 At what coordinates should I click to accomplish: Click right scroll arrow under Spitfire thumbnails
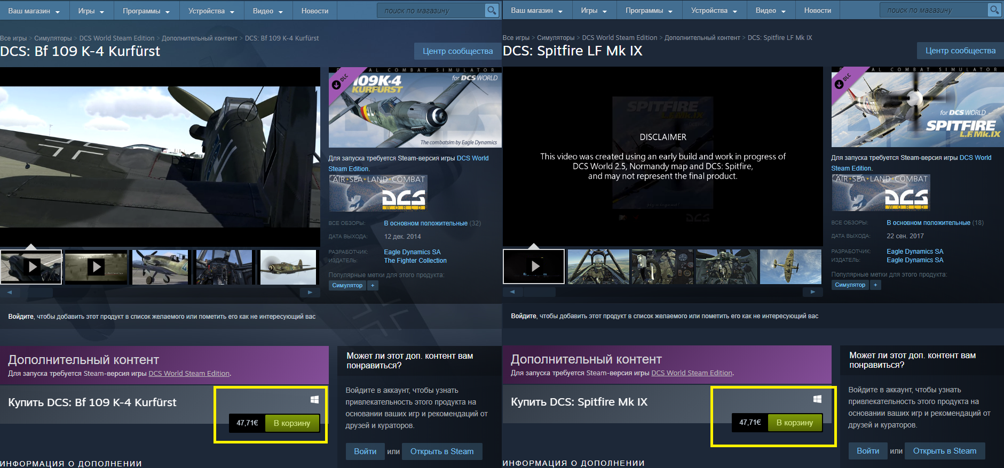pyautogui.click(x=813, y=292)
